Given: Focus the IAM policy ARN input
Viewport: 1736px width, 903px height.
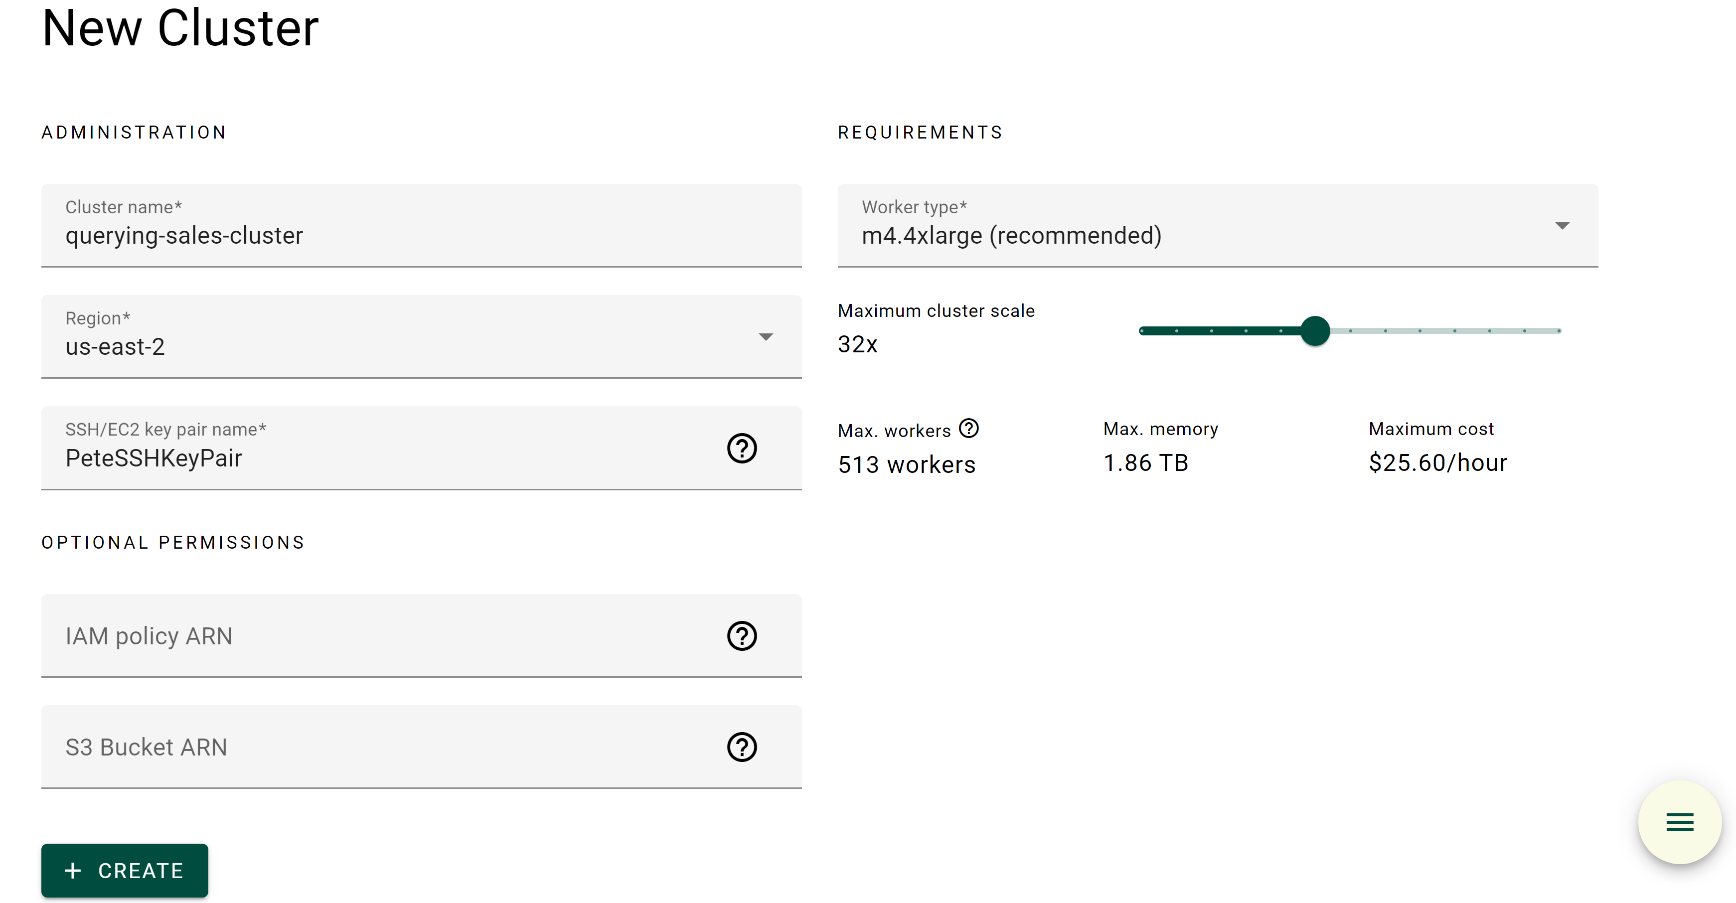Looking at the screenshot, I should coord(377,636).
